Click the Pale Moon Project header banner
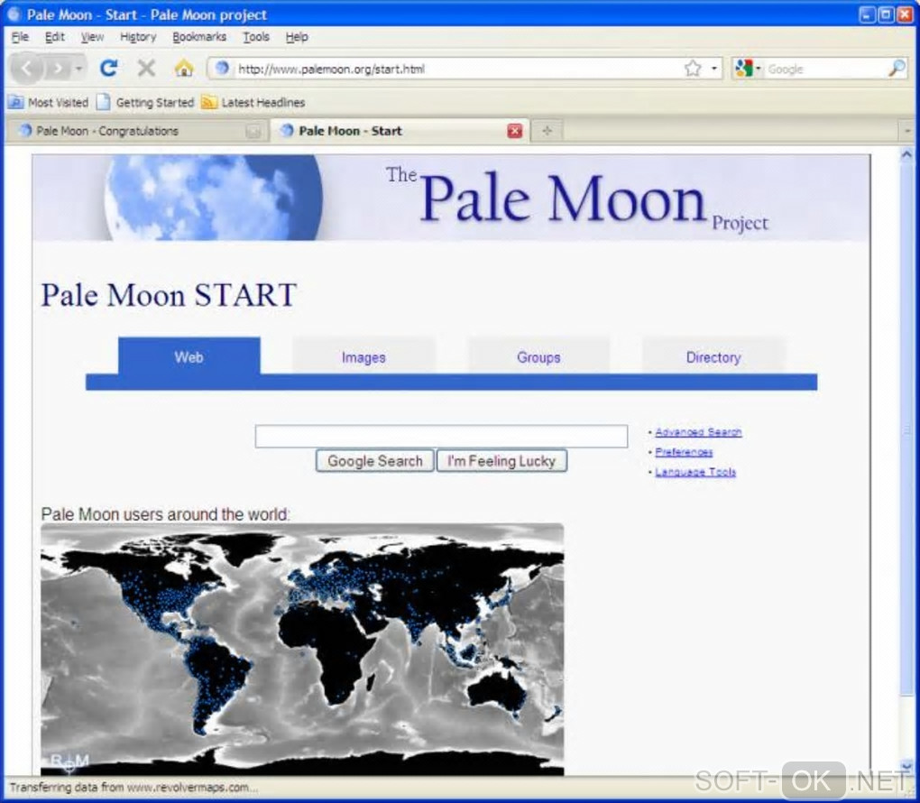The height and width of the screenshot is (803, 920). tap(451, 198)
